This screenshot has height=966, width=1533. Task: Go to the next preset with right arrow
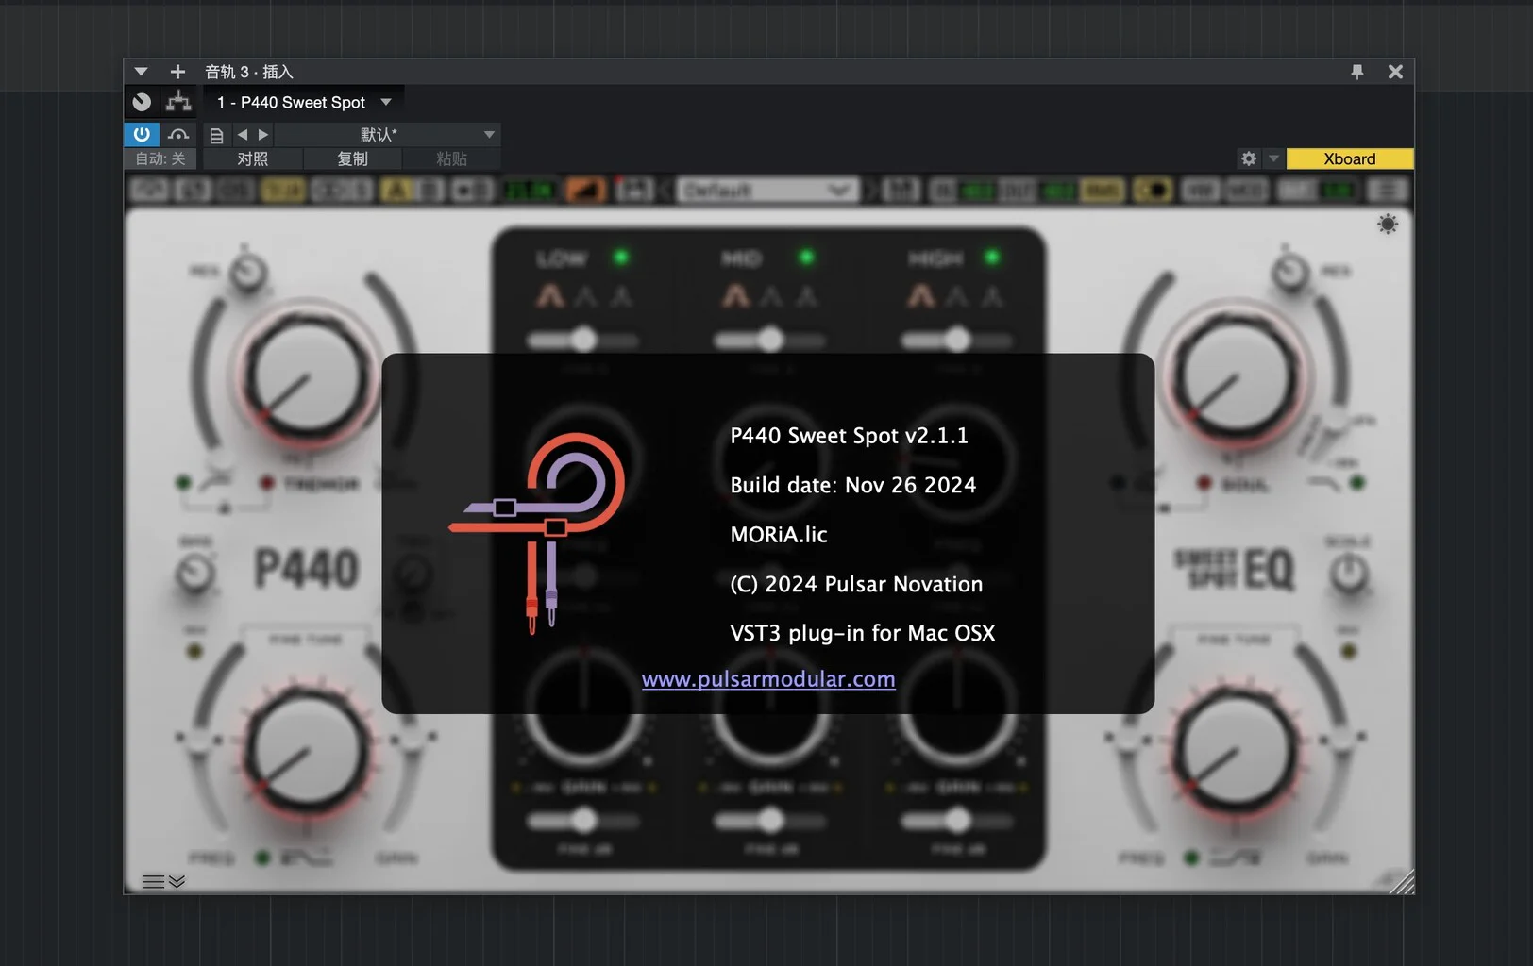pyautogui.click(x=263, y=135)
